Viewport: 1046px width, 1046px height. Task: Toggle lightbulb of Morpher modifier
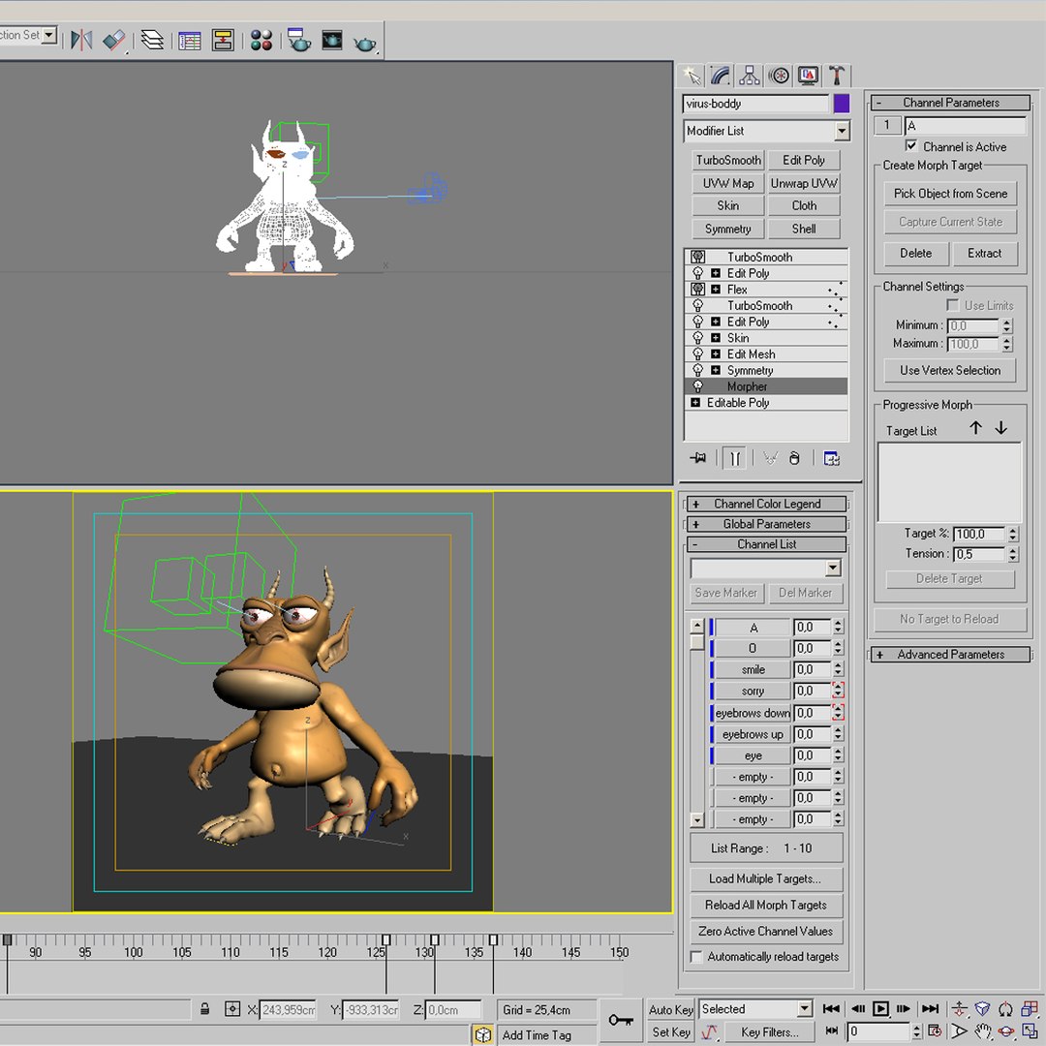click(x=697, y=386)
